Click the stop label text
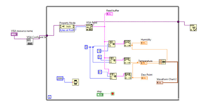The height and width of the screenshot is (103, 209). point(99,92)
